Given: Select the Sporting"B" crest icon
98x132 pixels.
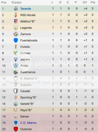Looking at the screenshot, I should coord(16,97).
